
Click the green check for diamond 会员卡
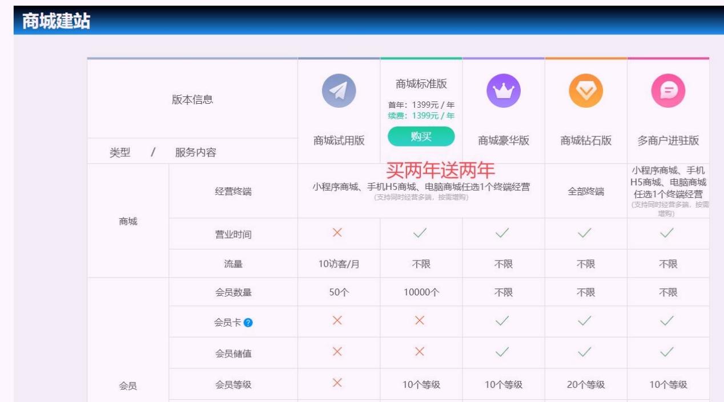pyautogui.click(x=585, y=321)
